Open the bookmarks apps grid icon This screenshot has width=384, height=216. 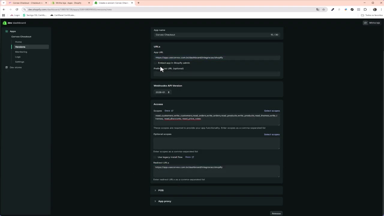4,15
